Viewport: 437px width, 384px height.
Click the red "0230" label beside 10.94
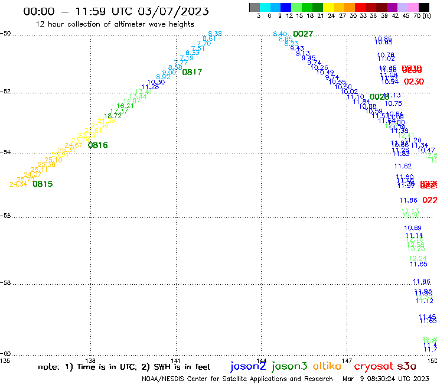pos(414,82)
